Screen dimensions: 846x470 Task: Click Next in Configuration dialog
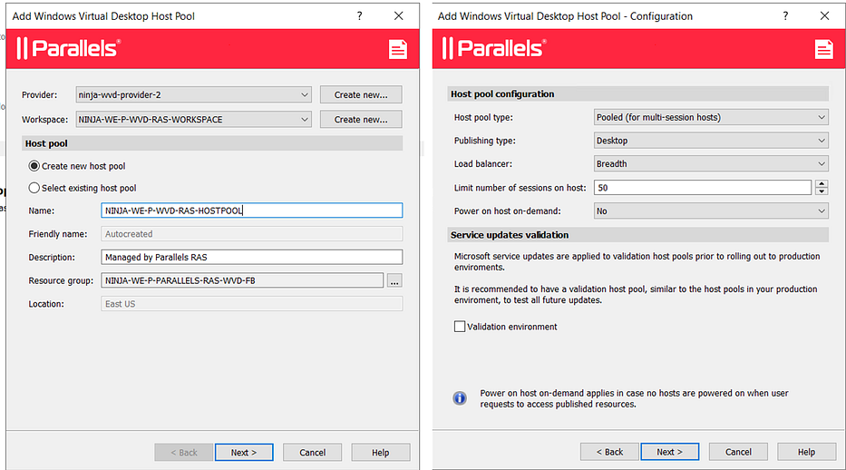click(669, 452)
